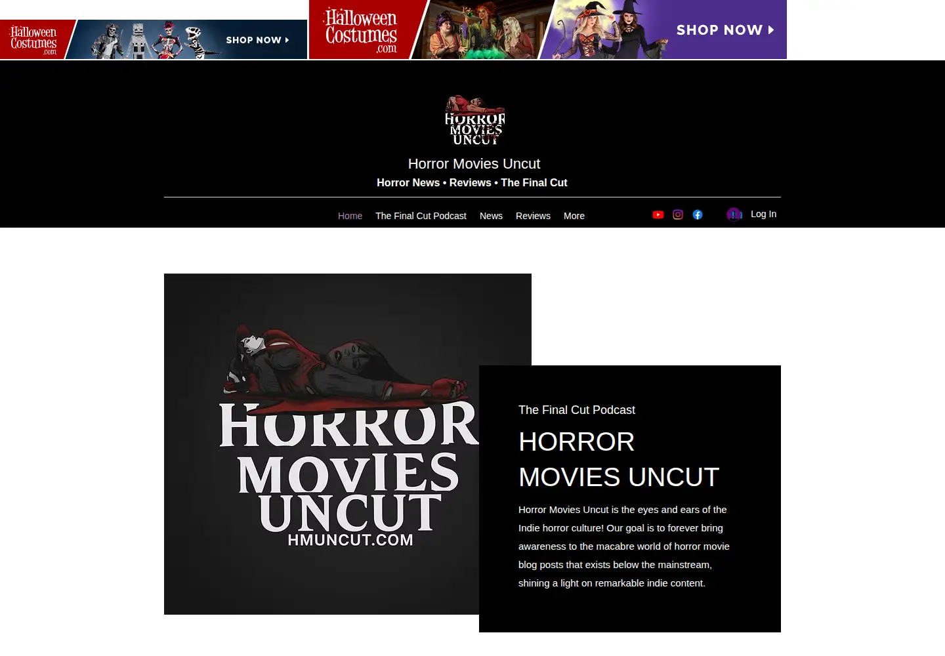
Task: Click the Horror Movies Uncut header logo
Action: 475,121
